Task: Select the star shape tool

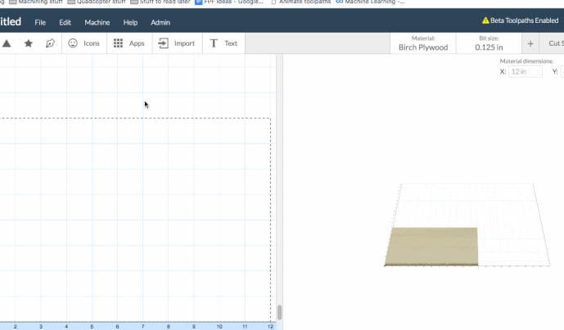Action: coord(29,43)
